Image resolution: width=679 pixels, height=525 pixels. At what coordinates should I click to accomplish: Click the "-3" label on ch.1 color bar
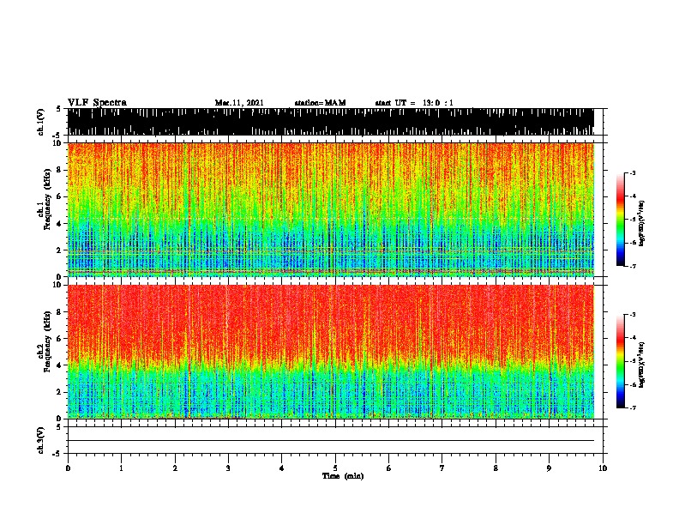click(633, 172)
